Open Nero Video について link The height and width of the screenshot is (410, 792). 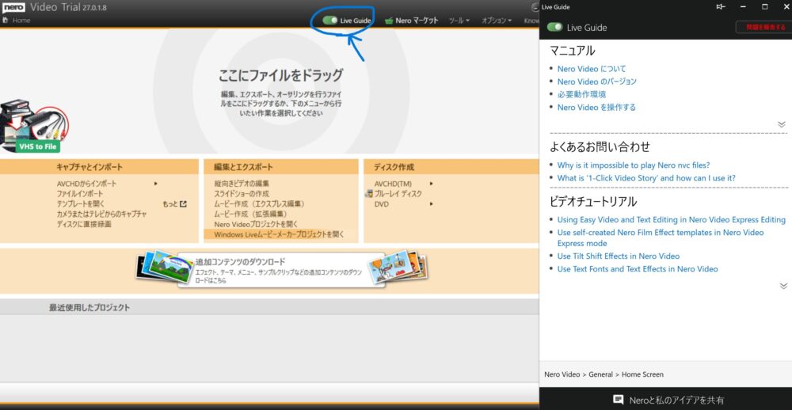coord(592,69)
